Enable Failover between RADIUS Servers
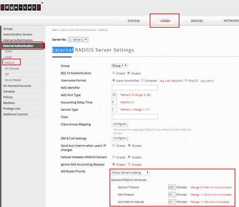 [114, 157]
